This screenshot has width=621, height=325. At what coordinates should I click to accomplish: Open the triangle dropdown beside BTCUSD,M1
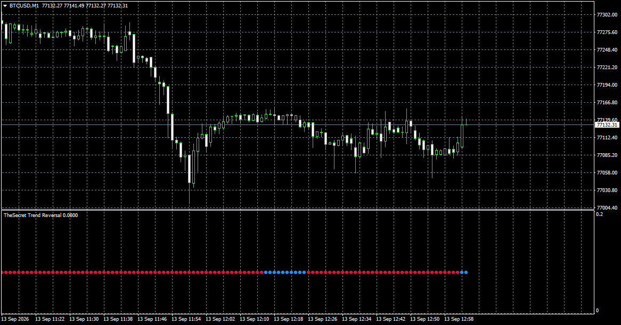click(5, 6)
